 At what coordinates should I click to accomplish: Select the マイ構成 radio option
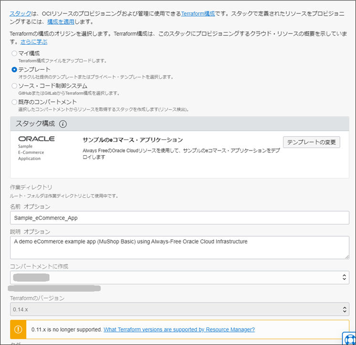tap(14, 53)
